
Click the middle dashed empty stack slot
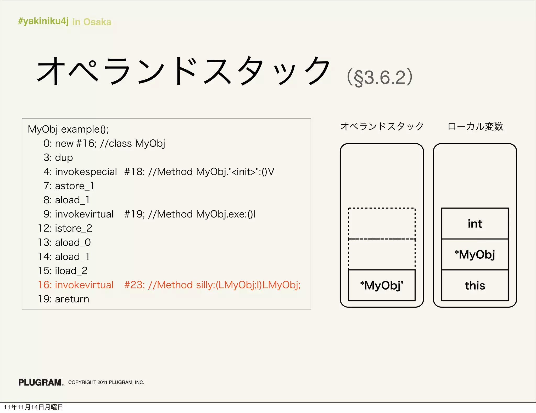[x=382, y=254]
